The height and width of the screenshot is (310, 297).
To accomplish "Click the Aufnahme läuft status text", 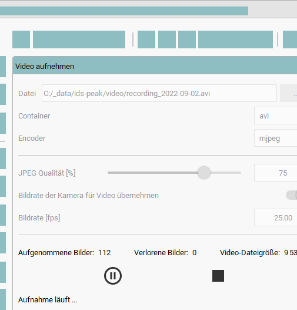I will coord(48,300).
